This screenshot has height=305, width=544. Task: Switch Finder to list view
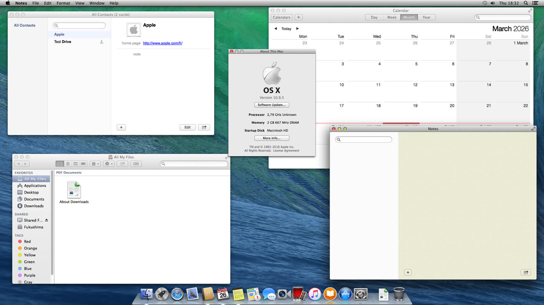pyautogui.click(x=68, y=164)
